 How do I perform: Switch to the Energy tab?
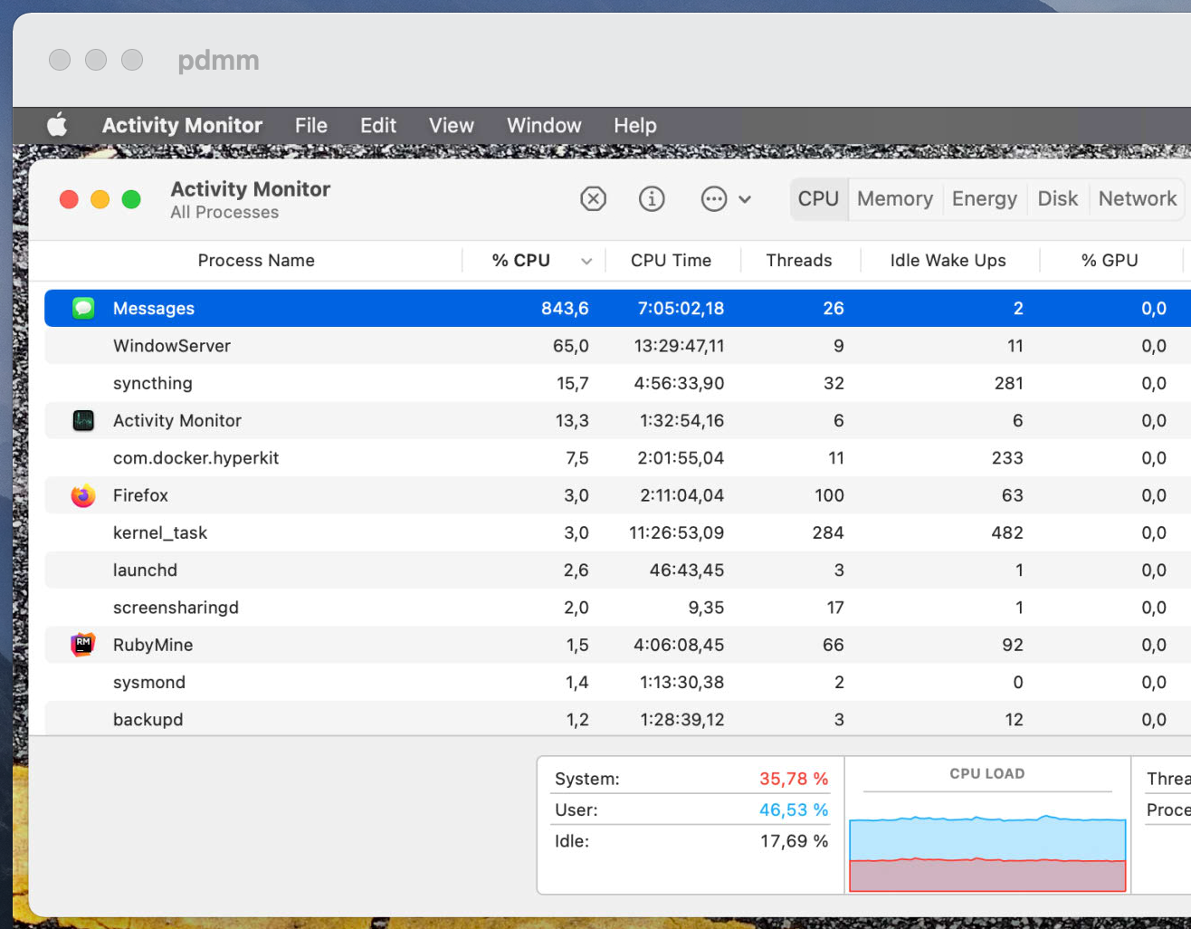tap(984, 198)
